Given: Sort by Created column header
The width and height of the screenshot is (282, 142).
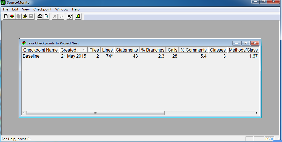Looking at the screenshot, I should tap(73, 50).
